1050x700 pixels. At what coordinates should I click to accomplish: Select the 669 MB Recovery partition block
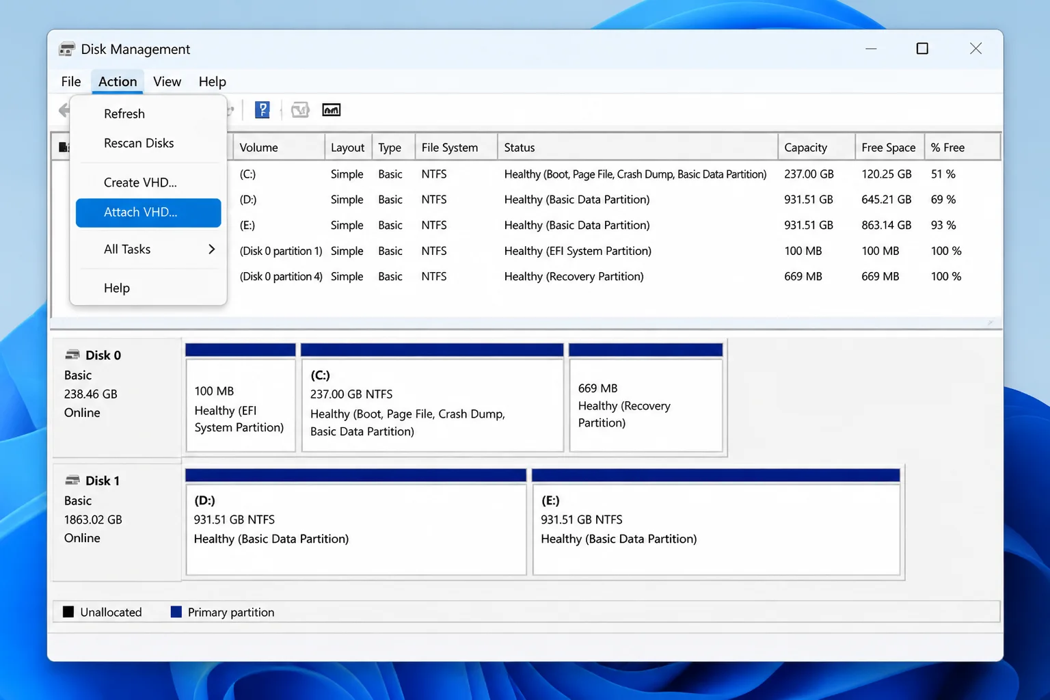[646, 398]
